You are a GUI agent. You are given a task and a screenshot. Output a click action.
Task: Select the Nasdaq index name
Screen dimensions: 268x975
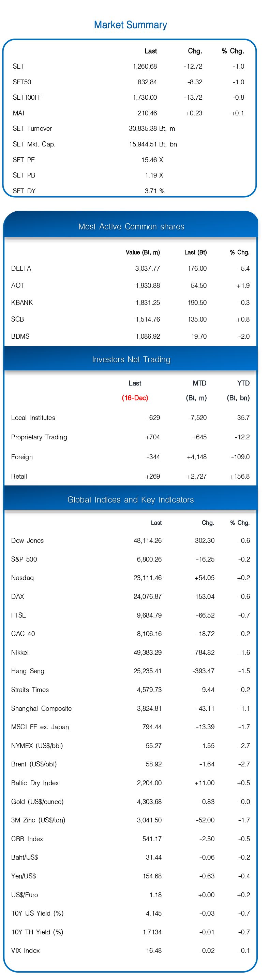pyautogui.click(x=22, y=578)
